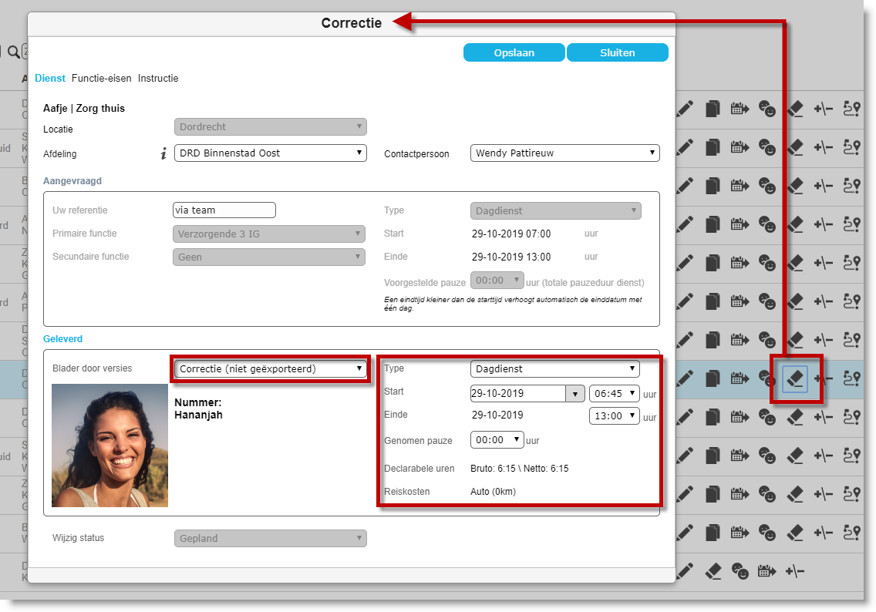
Task: Expand the Blader door versies Correctie dropdown
Action: [271, 368]
